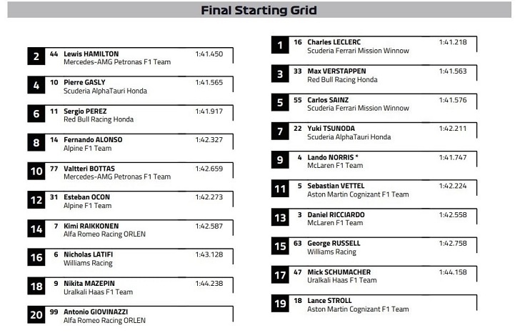Click Nikita MAZEPIN's time 1:44.238
Screen dimensions: 520x333
click(209, 283)
